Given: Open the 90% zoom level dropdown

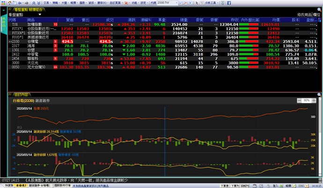Looking at the screenshot, I should pos(307,101).
